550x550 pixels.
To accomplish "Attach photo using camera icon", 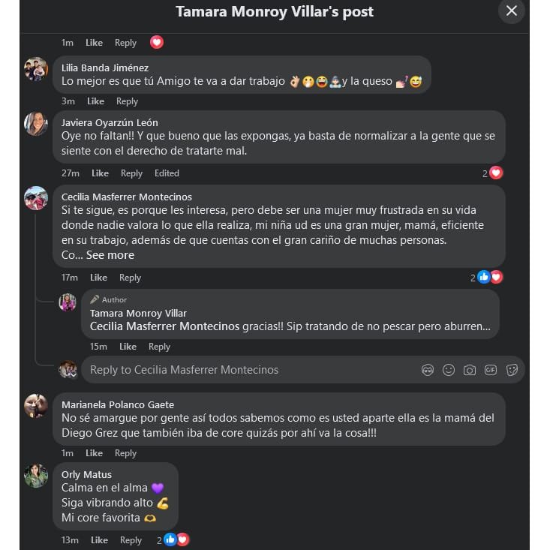I will (x=470, y=370).
